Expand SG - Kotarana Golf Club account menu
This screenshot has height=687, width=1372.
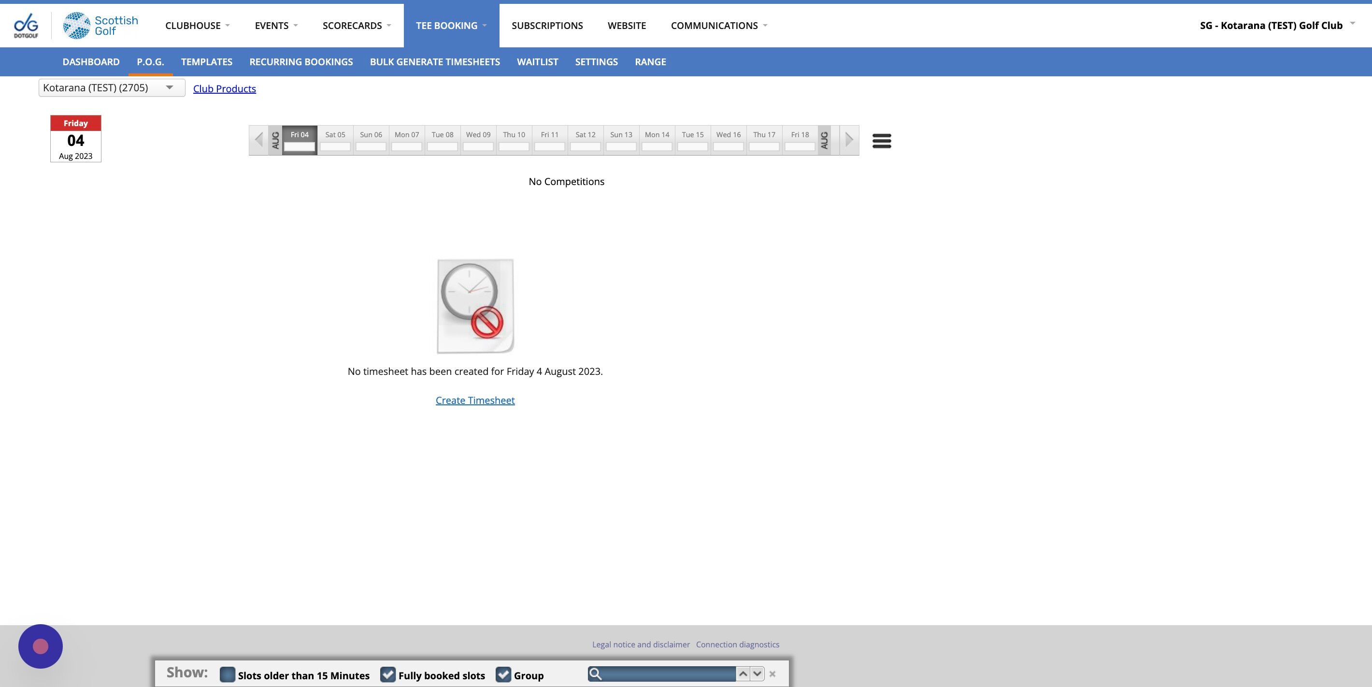[1276, 26]
